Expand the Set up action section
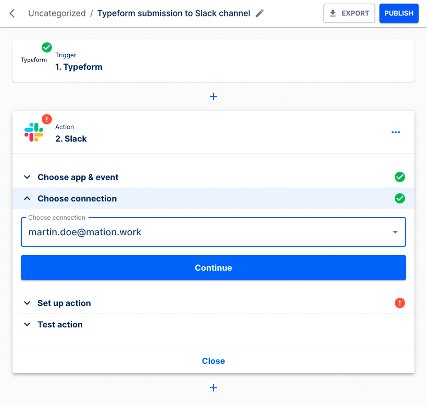Screen dimensions: 427x405 pyautogui.click(x=64, y=303)
